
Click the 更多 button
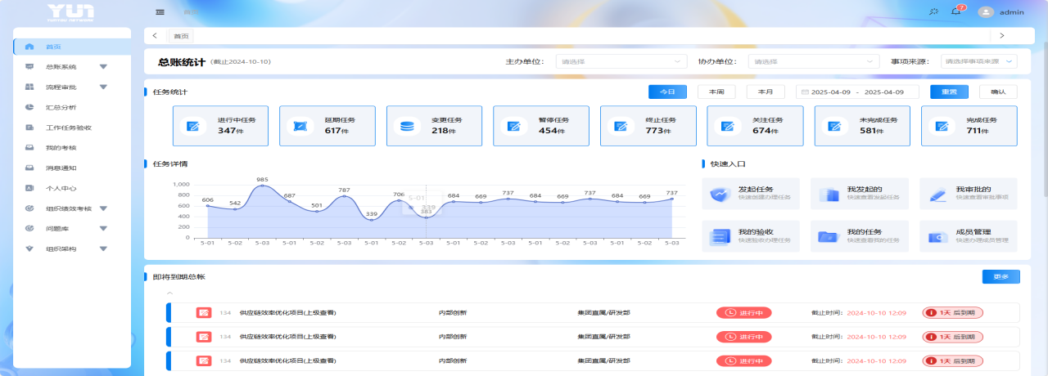(x=1001, y=276)
